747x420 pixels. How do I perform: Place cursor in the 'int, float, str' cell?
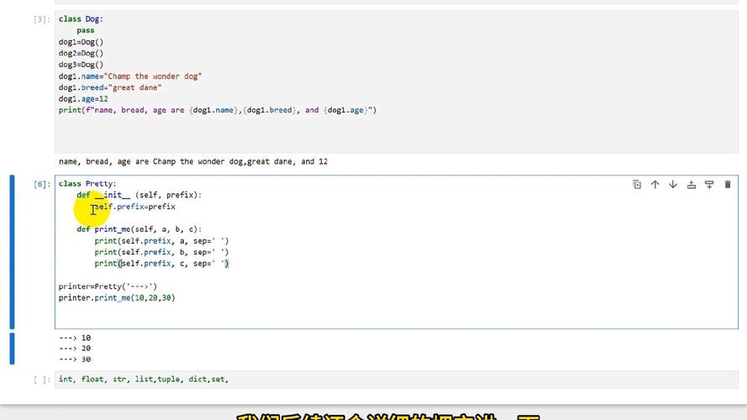pyautogui.click(x=397, y=380)
